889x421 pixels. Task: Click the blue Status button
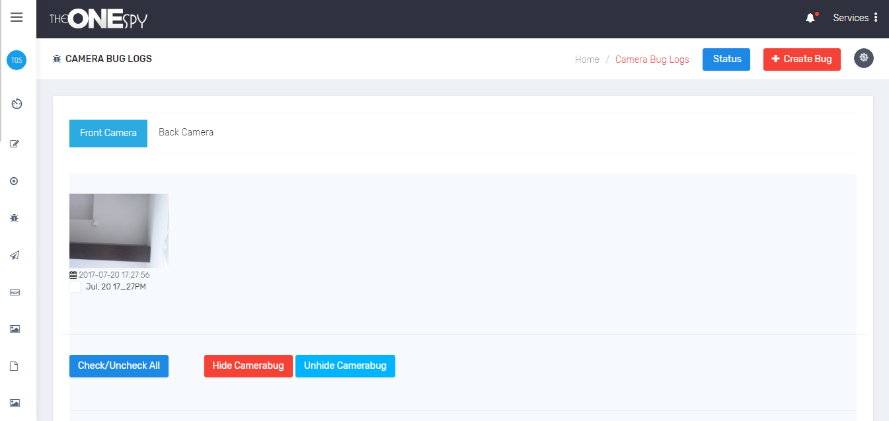click(x=726, y=59)
